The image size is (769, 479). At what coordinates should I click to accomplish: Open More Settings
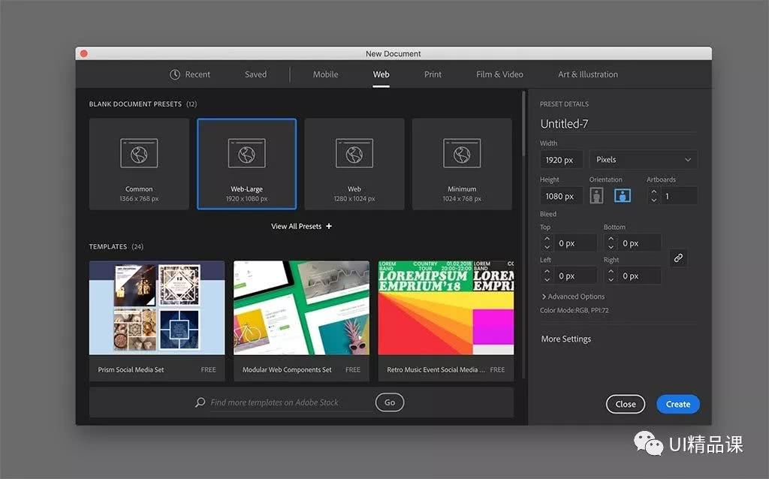[566, 339]
